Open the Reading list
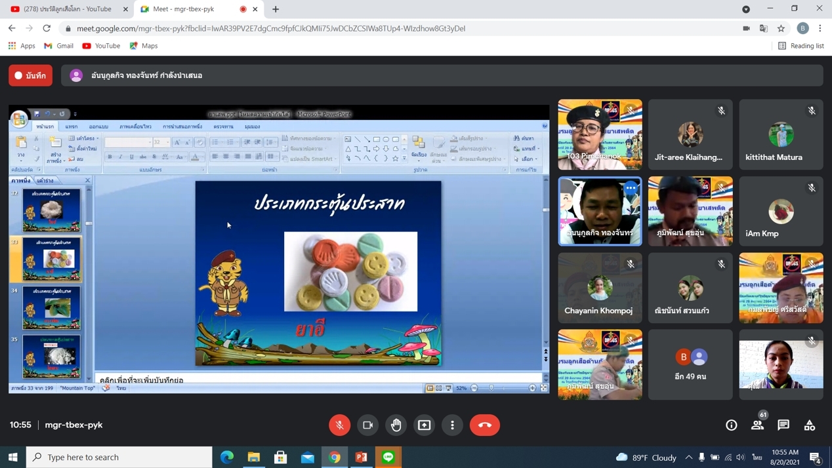This screenshot has height=468, width=832. (x=801, y=46)
